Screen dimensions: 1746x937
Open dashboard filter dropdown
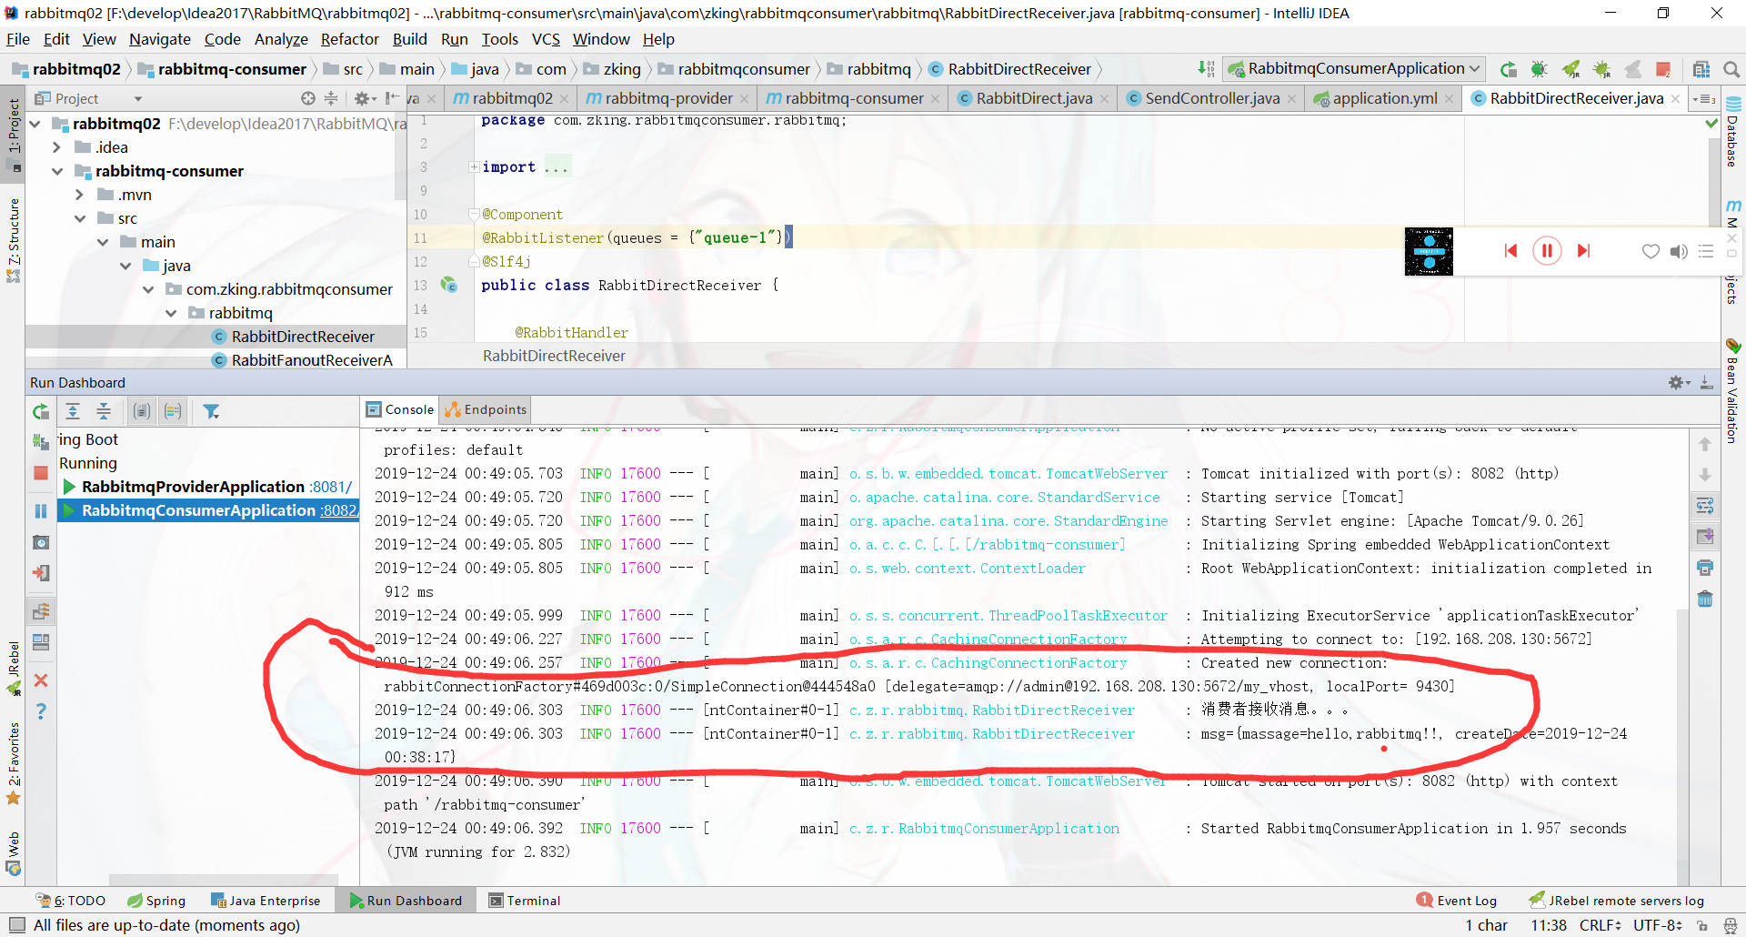[x=211, y=411]
